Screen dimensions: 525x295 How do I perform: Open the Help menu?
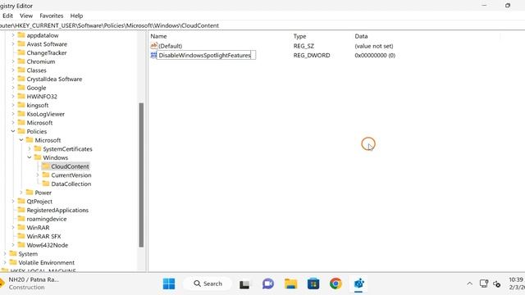[76, 16]
